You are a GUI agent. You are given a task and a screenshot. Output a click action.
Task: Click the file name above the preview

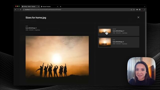pyautogui.click(x=30, y=28)
